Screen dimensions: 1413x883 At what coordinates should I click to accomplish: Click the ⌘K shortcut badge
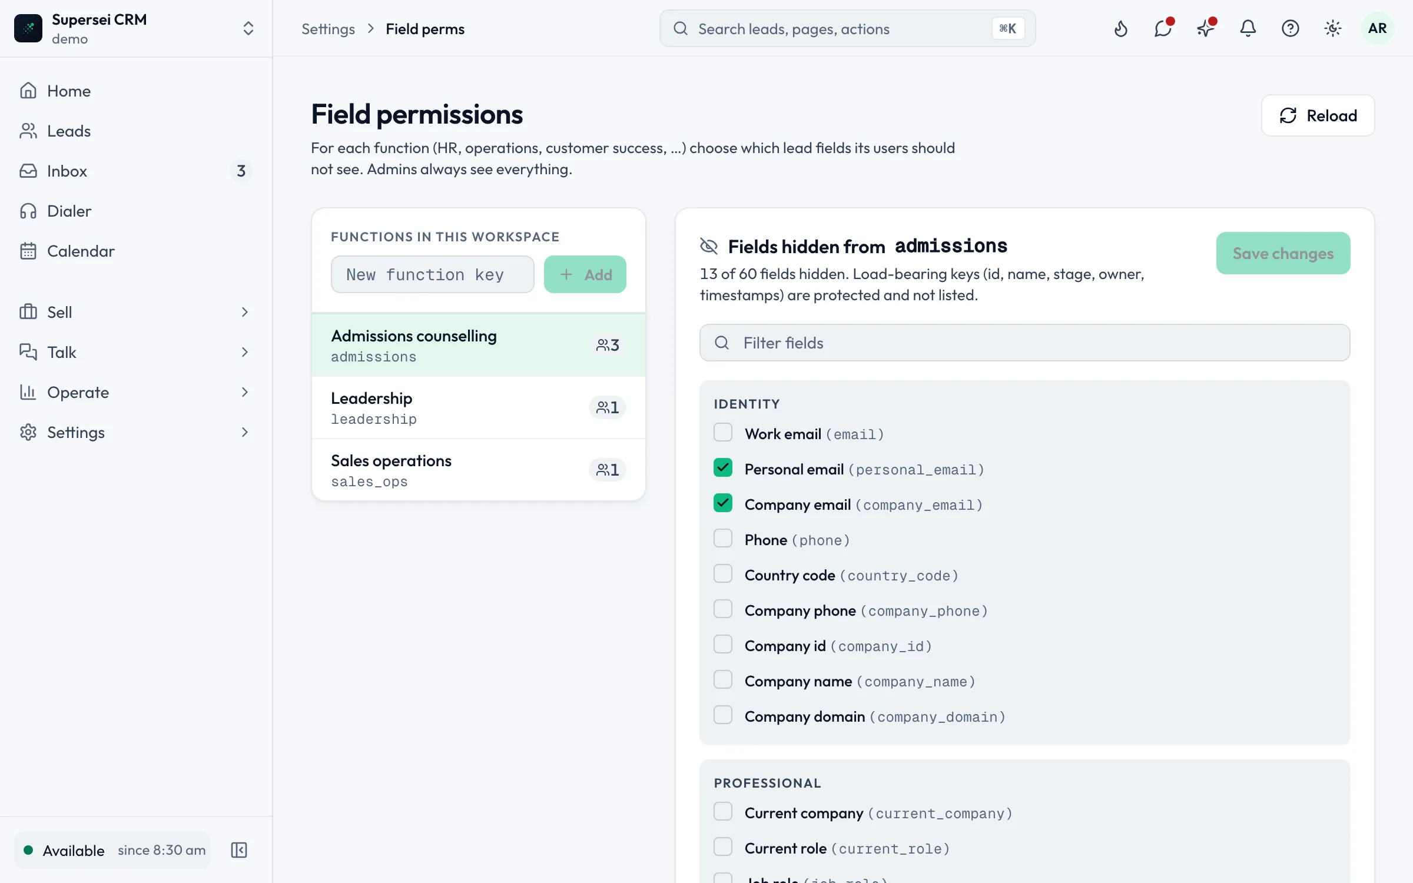1008,28
